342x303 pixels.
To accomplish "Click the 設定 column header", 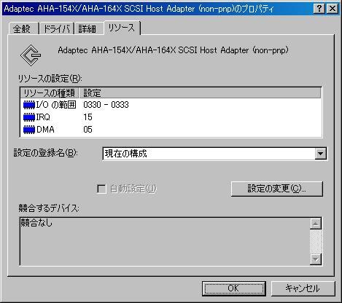I will (x=200, y=93).
